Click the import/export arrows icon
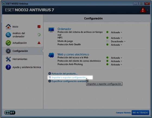Image resolution: width=152 pixels, height=118 pixels. coord(50,77)
